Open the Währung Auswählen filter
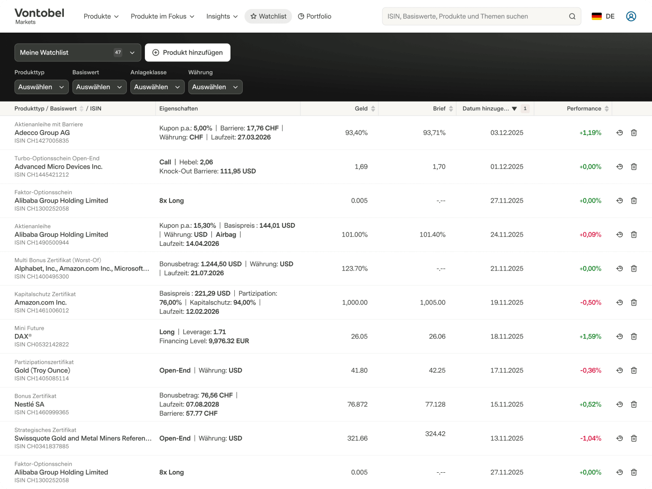Screen dimensions: 652x489 point(215,87)
